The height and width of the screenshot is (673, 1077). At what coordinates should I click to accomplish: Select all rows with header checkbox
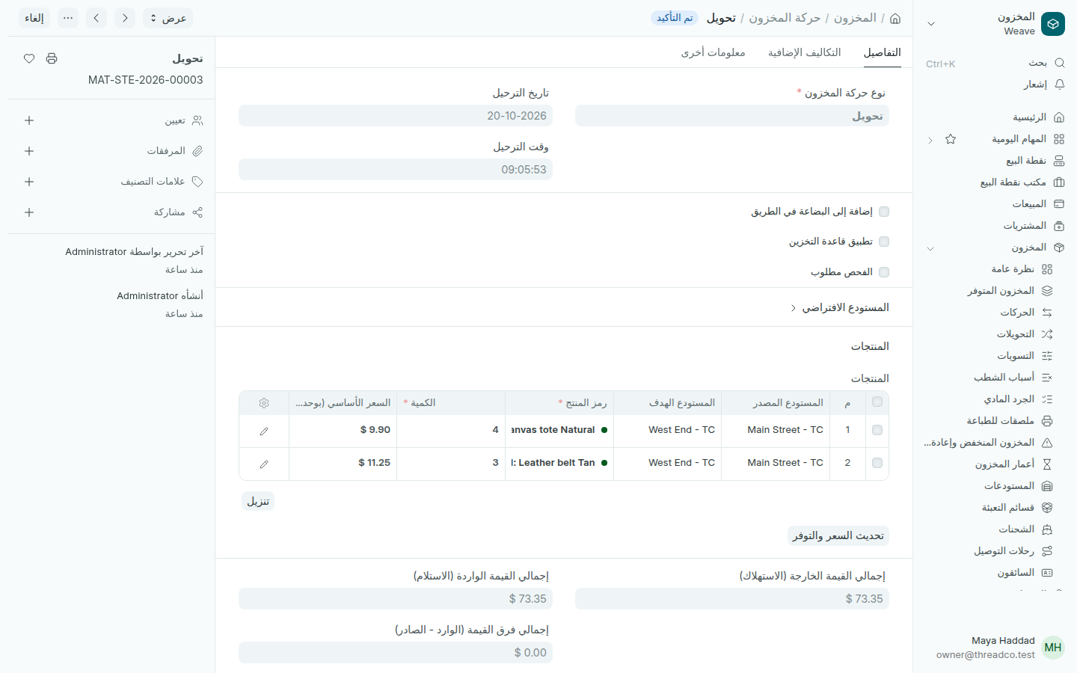click(x=877, y=402)
